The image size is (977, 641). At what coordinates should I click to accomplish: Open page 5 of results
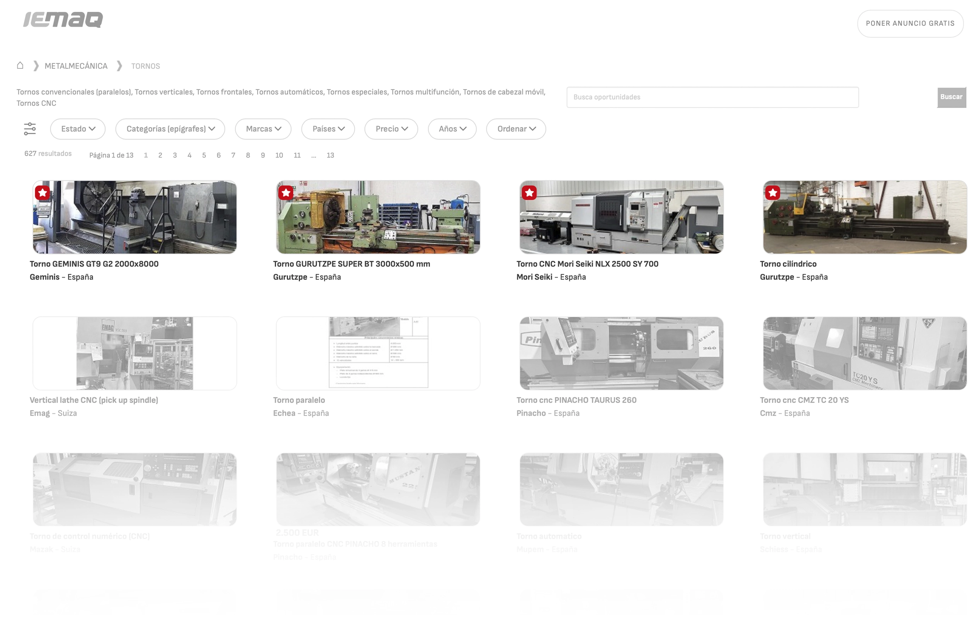[204, 155]
